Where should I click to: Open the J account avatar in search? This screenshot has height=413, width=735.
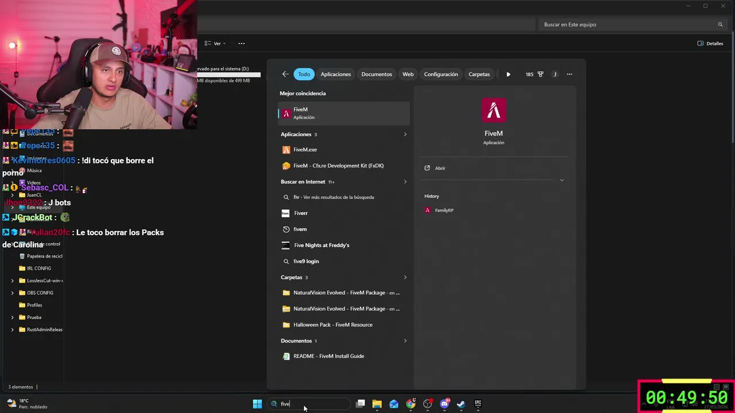coord(555,74)
